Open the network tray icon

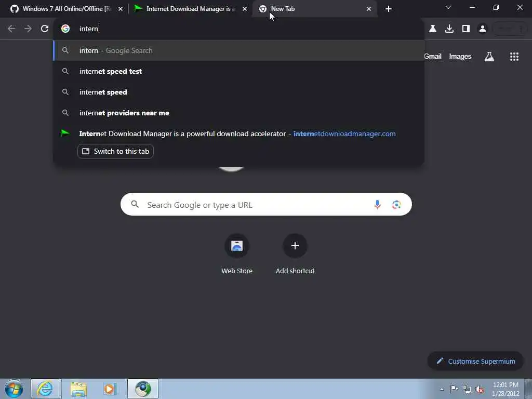467,389
